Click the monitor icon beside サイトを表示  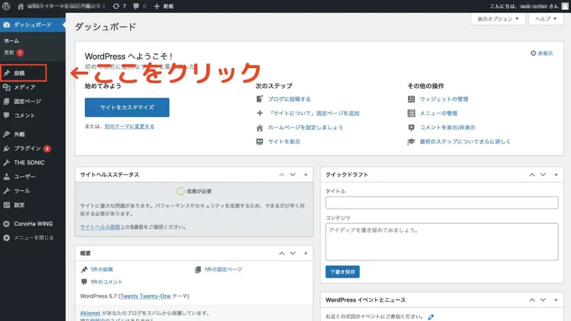point(260,142)
